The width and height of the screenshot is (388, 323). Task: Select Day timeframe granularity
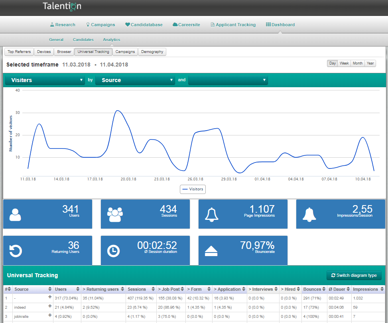click(332, 63)
